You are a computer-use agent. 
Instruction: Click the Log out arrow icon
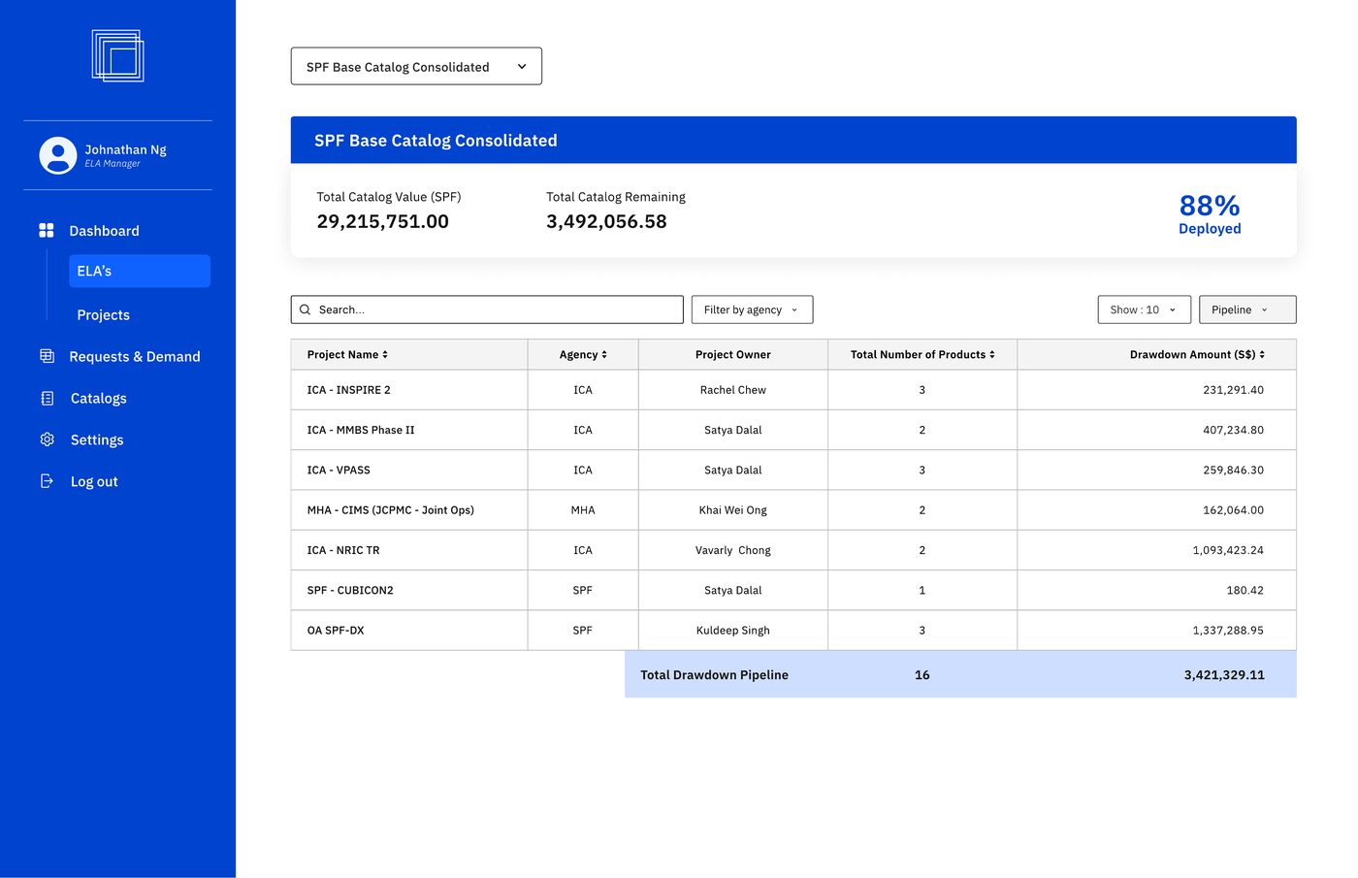point(47,481)
